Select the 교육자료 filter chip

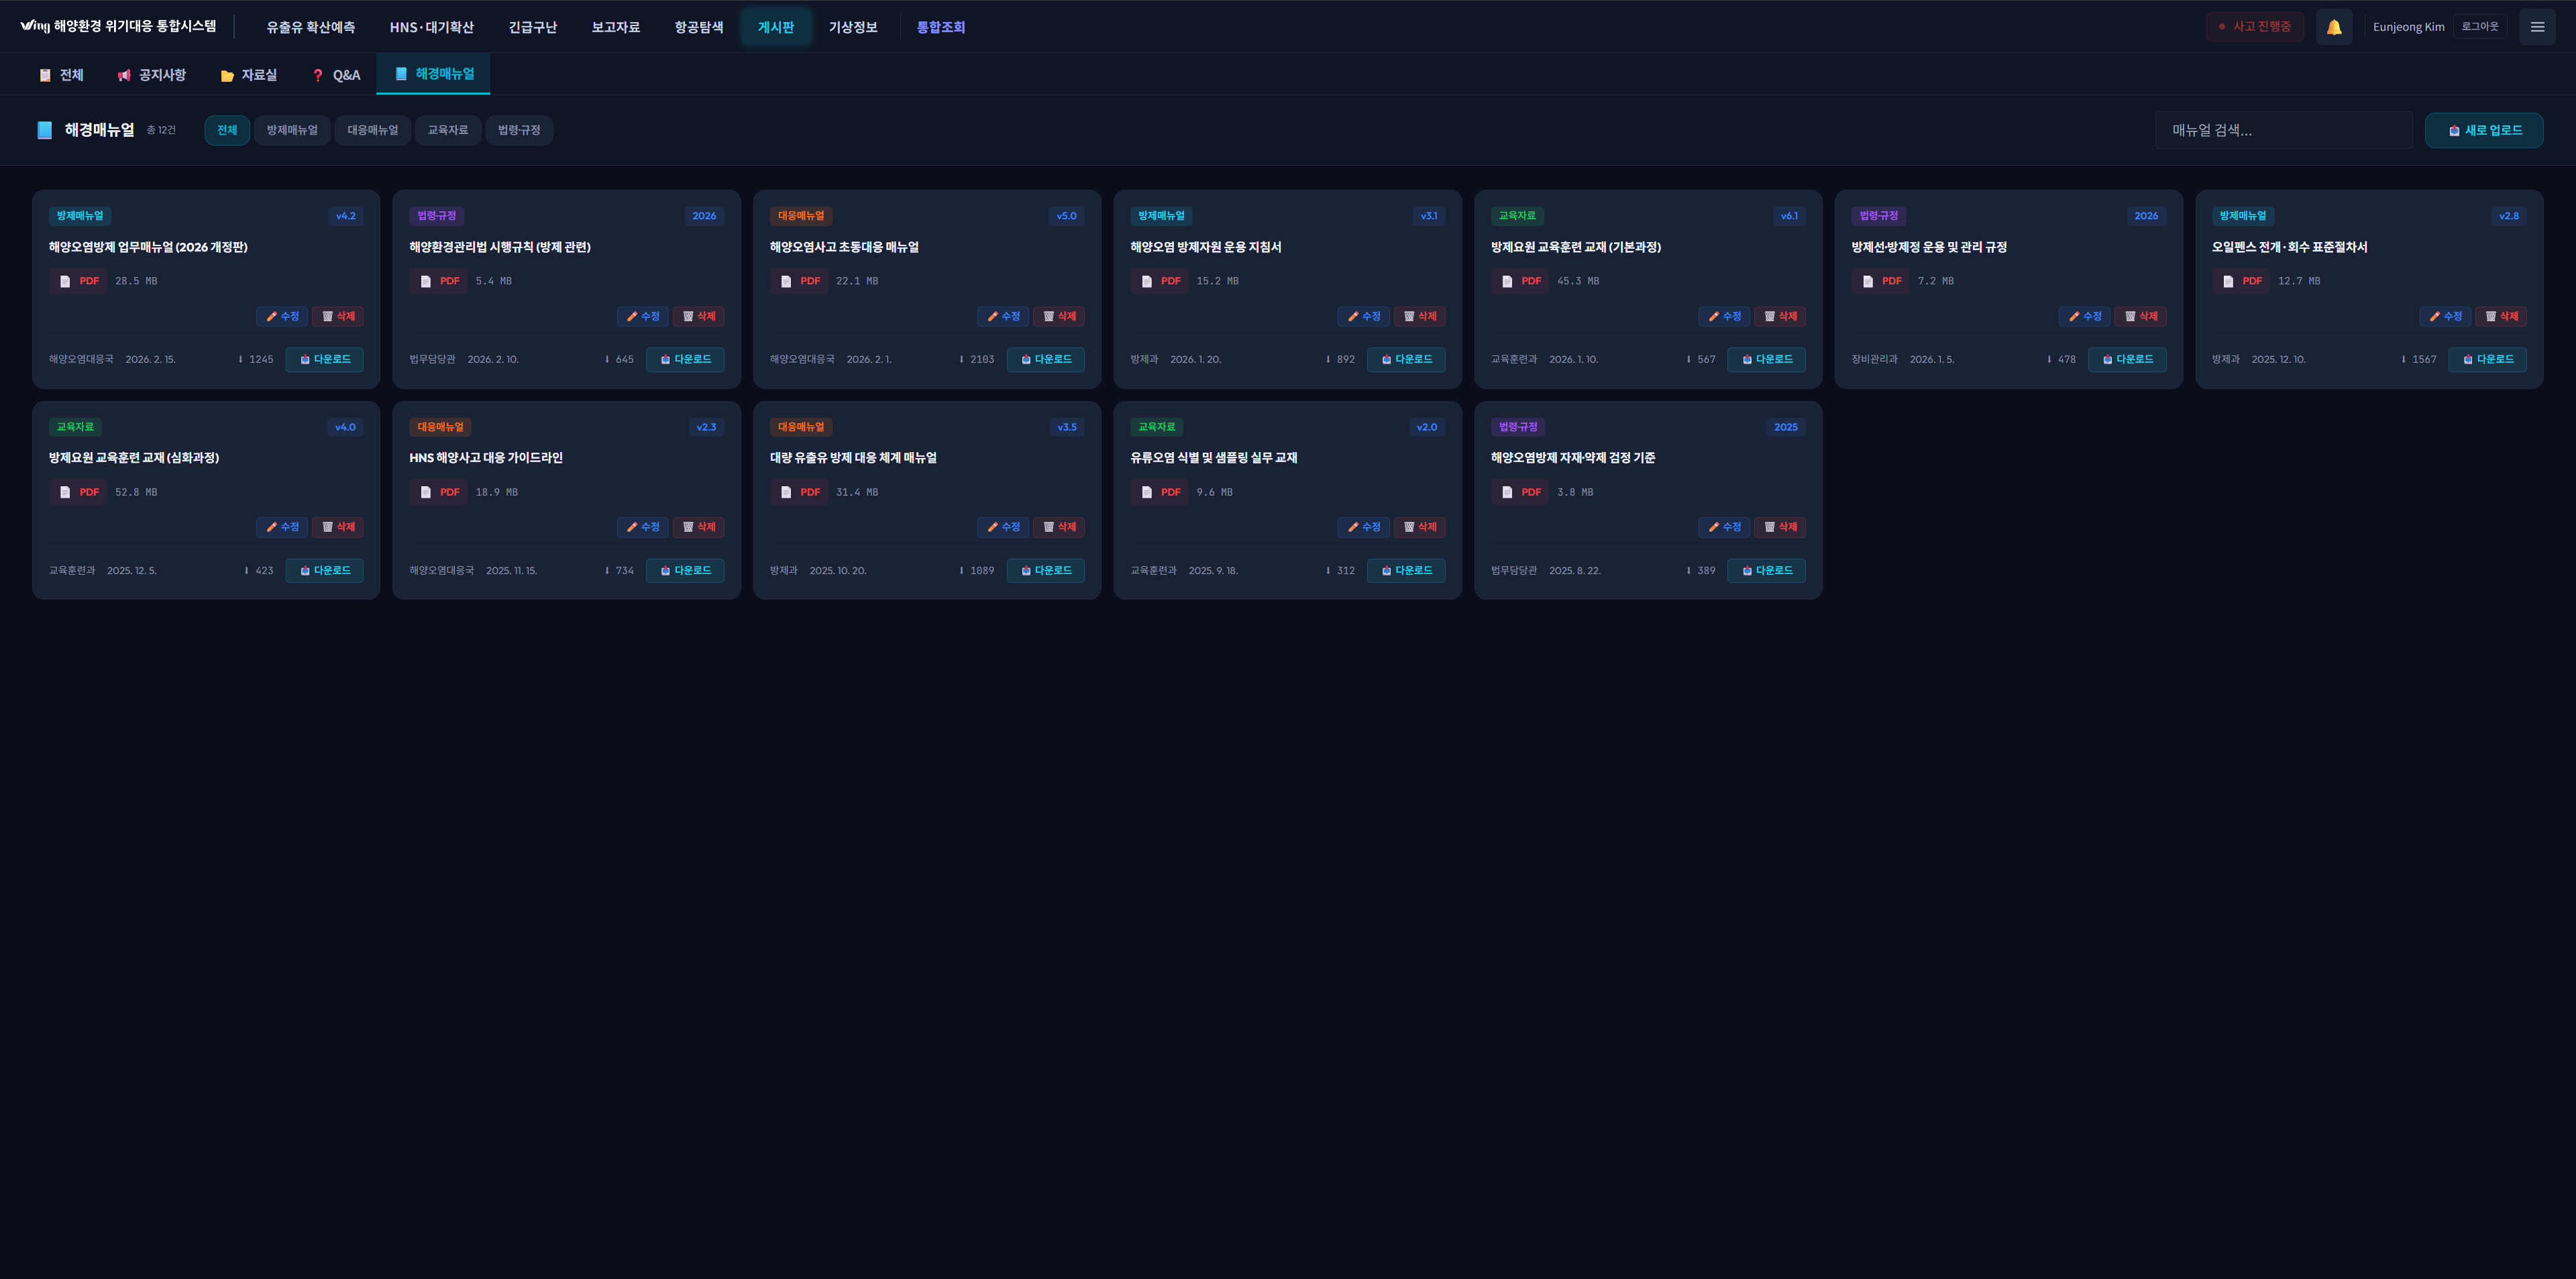pos(447,130)
